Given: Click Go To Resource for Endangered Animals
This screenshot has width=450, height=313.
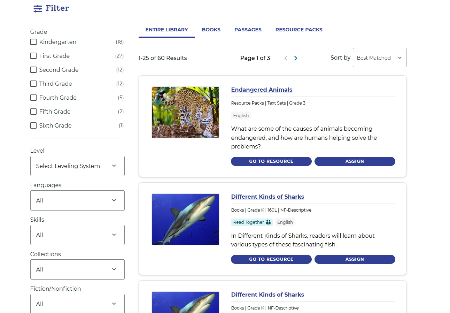Looking at the screenshot, I should [271, 161].
